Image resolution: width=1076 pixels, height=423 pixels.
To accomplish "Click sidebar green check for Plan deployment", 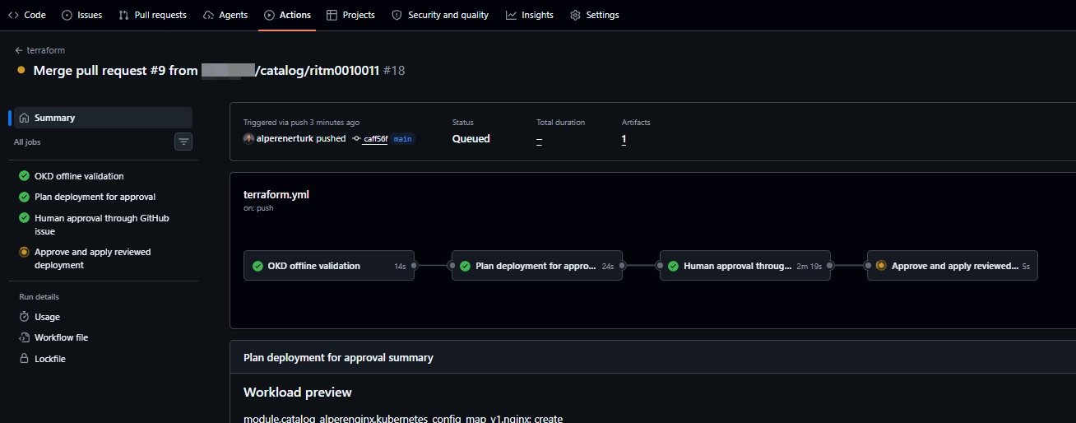I will pos(24,197).
